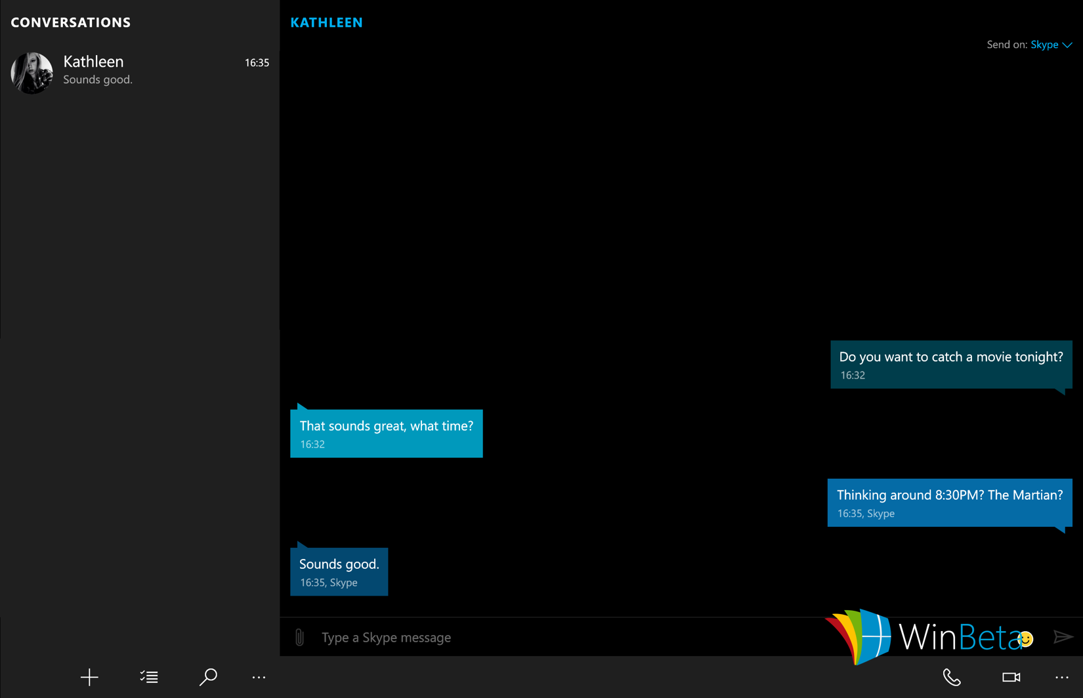Start a new conversation with the plus icon
The width and height of the screenshot is (1083, 698).
point(89,677)
